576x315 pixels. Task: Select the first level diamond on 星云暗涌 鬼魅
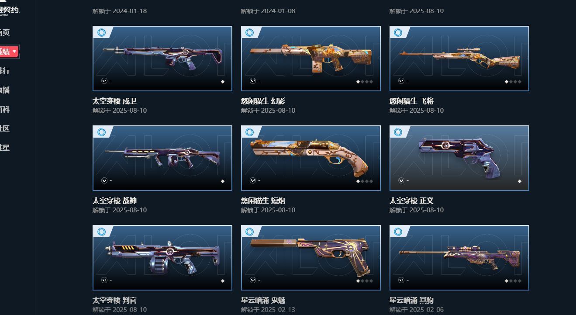[358, 281]
